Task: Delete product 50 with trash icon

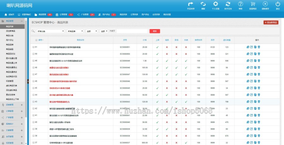Action: pos(259,54)
